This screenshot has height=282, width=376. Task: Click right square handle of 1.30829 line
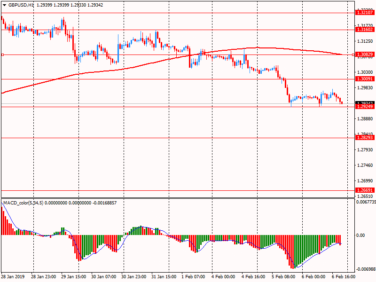[x=353, y=55]
